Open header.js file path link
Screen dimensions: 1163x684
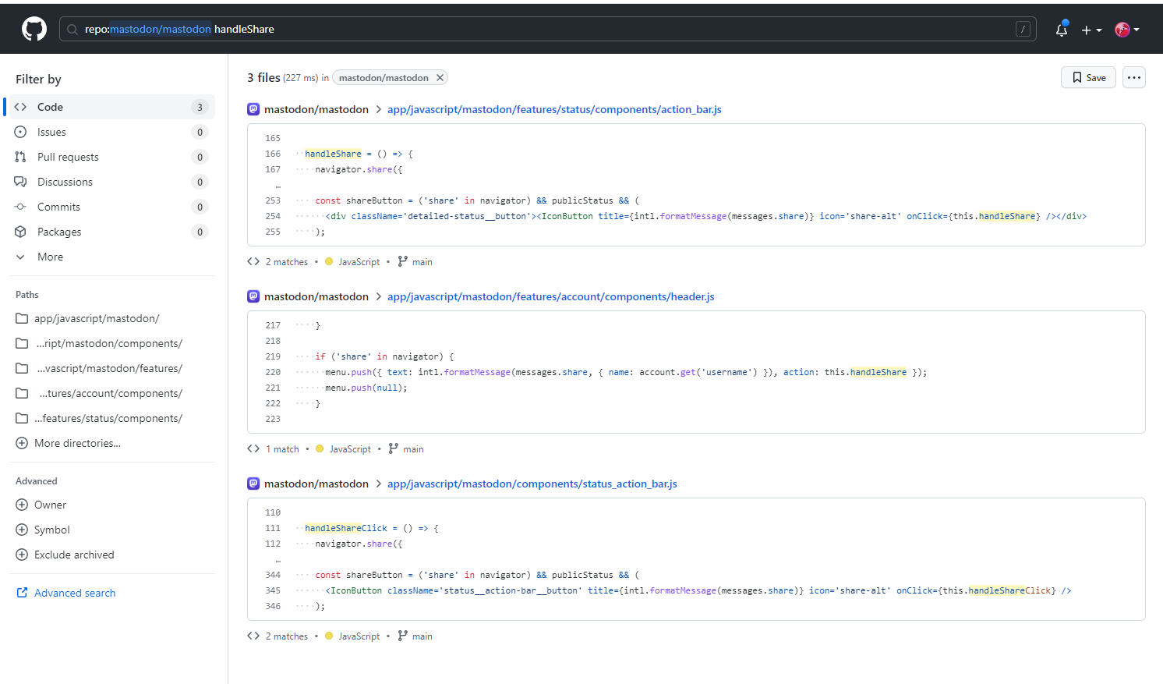point(550,296)
